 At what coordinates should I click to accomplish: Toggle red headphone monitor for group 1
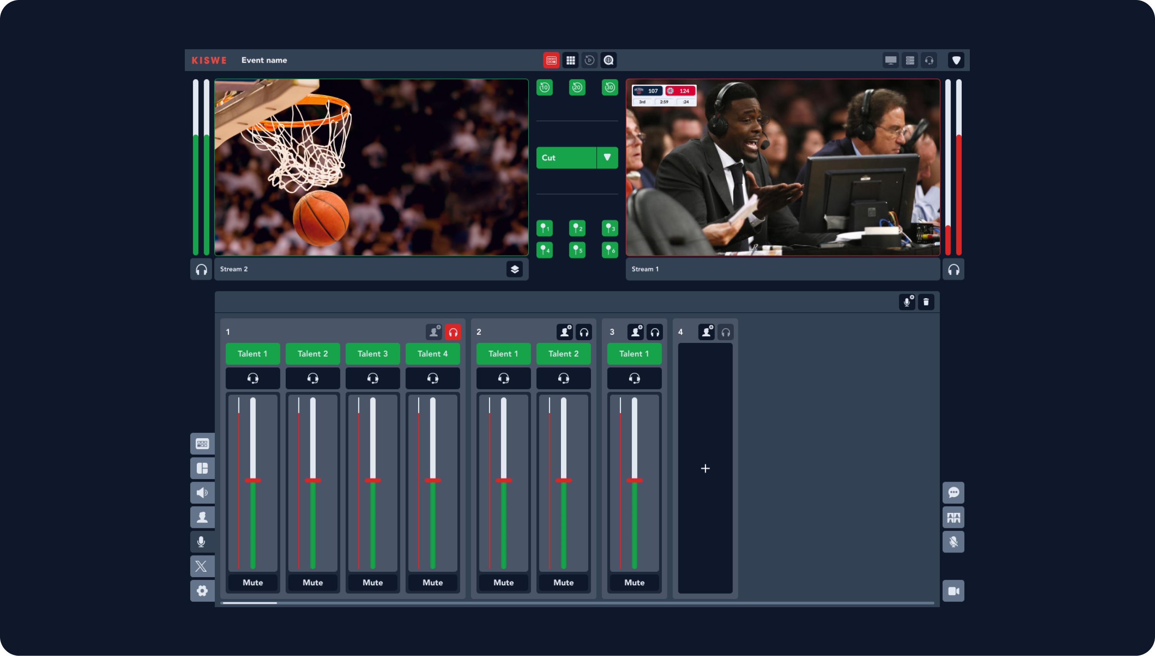click(x=453, y=332)
